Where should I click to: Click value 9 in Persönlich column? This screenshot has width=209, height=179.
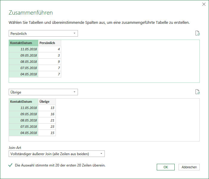[x=50, y=62]
